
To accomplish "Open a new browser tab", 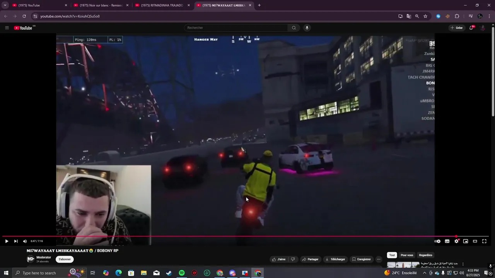I will tap(259, 5).
